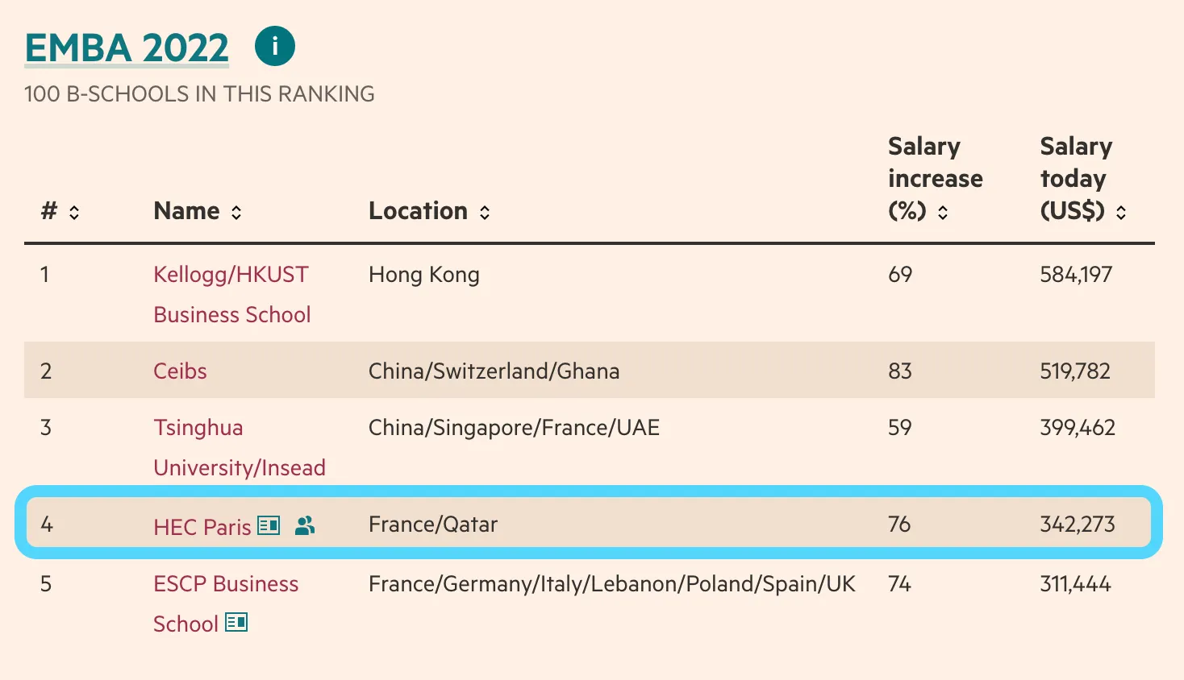Select the France/Qatar location cell
This screenshot has height=680, width=1184.
pyautogui.click(x=433, y=525)
